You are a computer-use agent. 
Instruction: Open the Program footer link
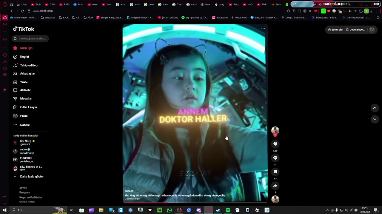[x=25, y=193]
